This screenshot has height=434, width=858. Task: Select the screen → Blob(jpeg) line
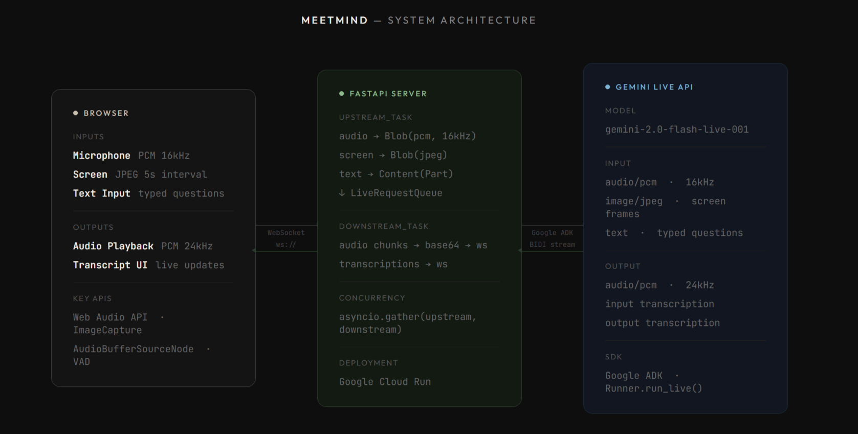click(393, 155)
